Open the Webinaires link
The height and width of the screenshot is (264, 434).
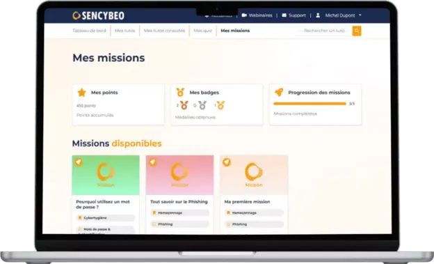pos(260,15)
